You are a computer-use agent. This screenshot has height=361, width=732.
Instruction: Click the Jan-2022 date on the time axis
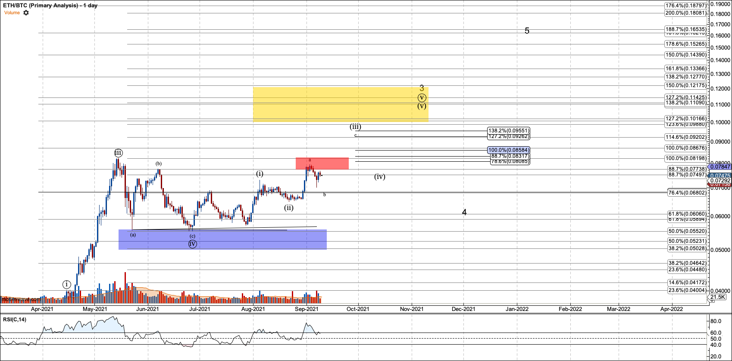[x=517, y=309]
